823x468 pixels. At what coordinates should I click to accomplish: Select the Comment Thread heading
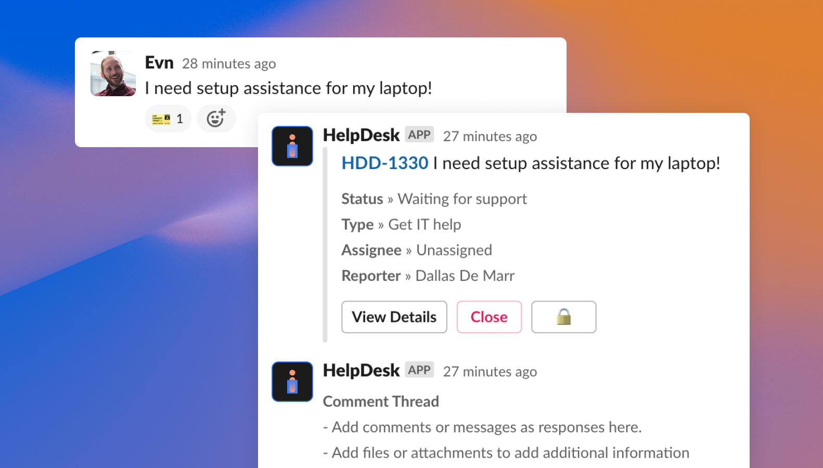point(381,401)
